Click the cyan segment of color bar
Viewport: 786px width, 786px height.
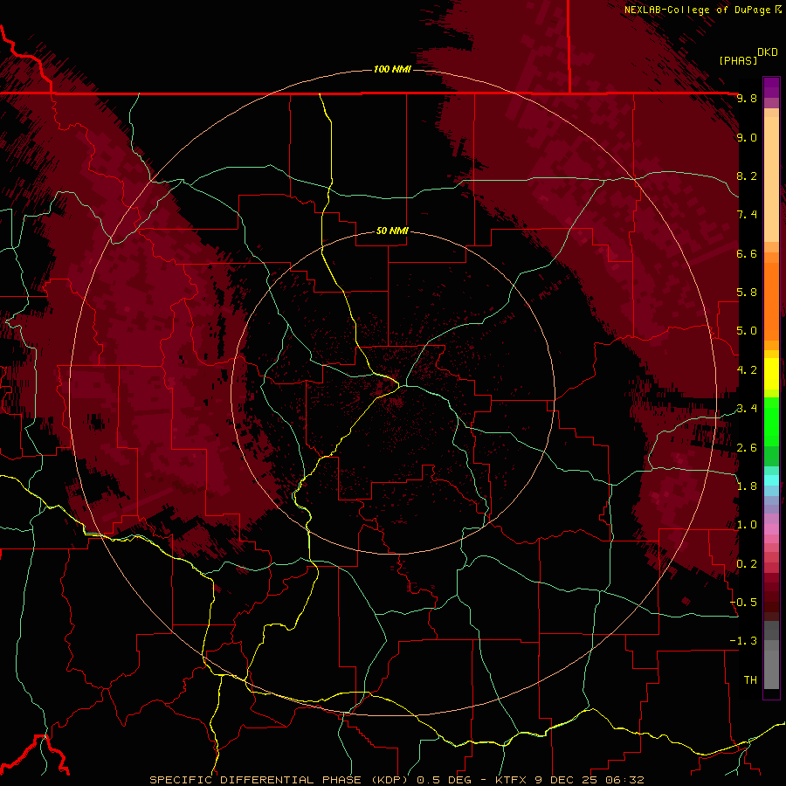tap(771, 480)
